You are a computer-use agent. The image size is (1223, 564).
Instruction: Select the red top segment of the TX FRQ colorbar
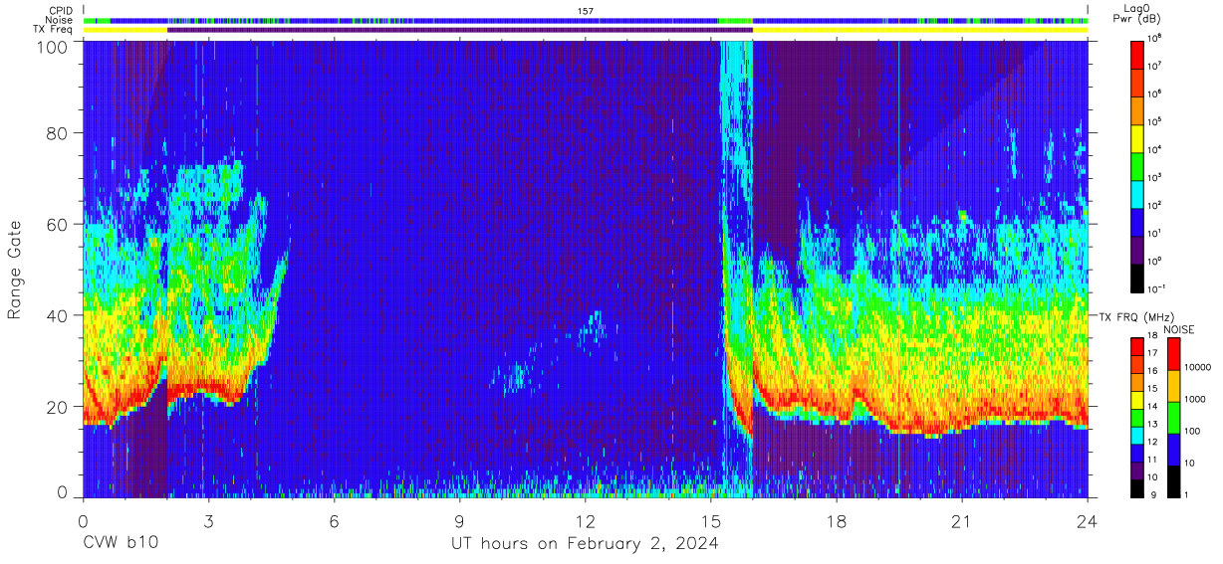coord(1138,347)
